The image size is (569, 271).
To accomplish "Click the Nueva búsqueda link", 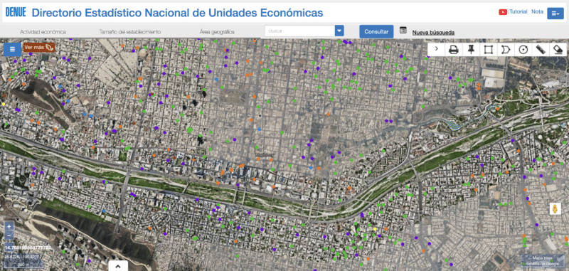I will point(433,33).
